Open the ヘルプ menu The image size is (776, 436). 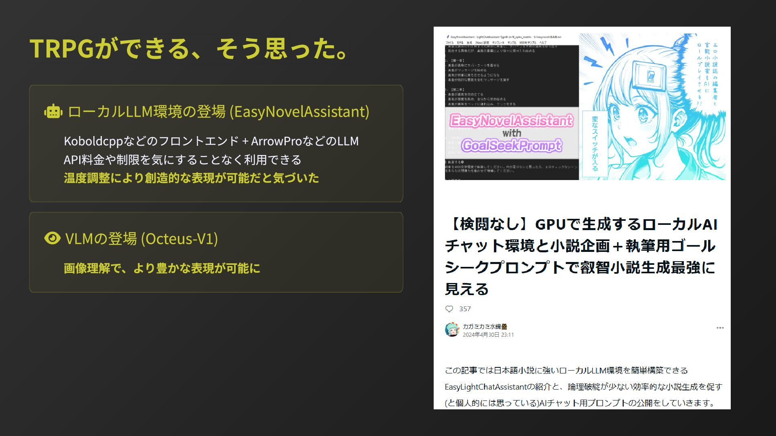coord(543,43)
